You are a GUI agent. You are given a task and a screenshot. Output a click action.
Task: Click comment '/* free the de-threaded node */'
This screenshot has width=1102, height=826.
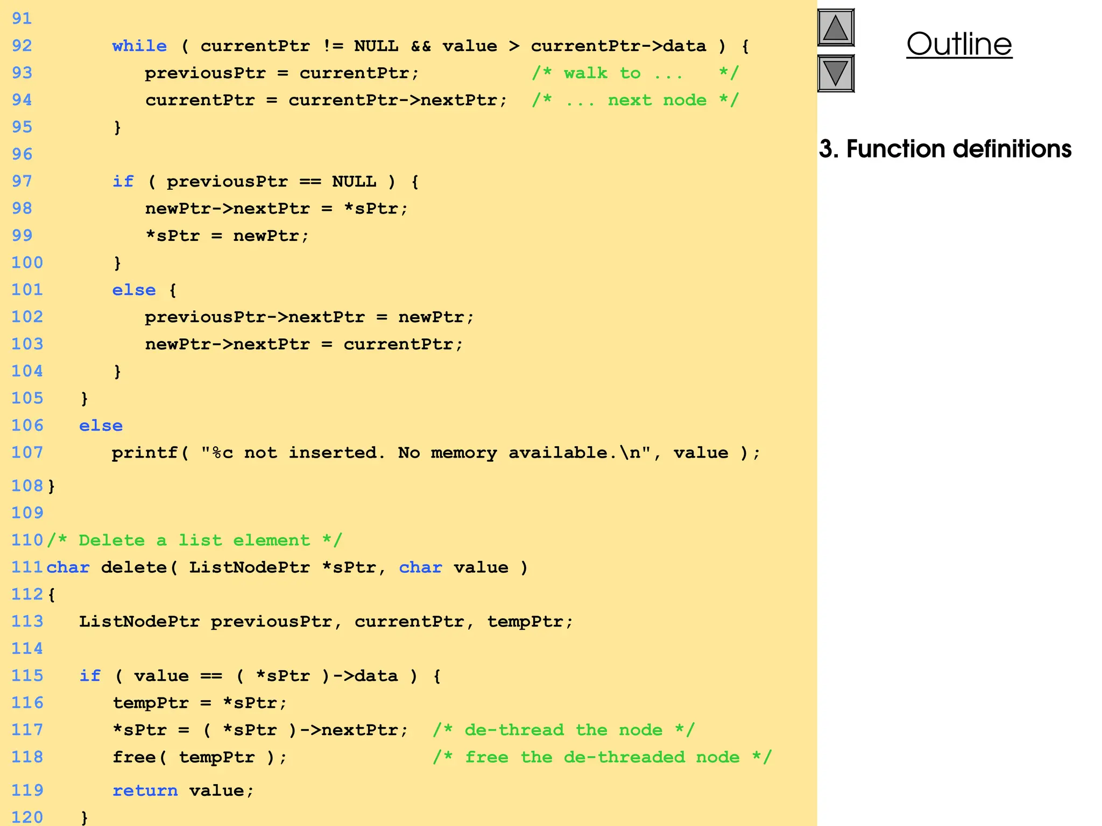pyautogui.click(x=603, y=757)
